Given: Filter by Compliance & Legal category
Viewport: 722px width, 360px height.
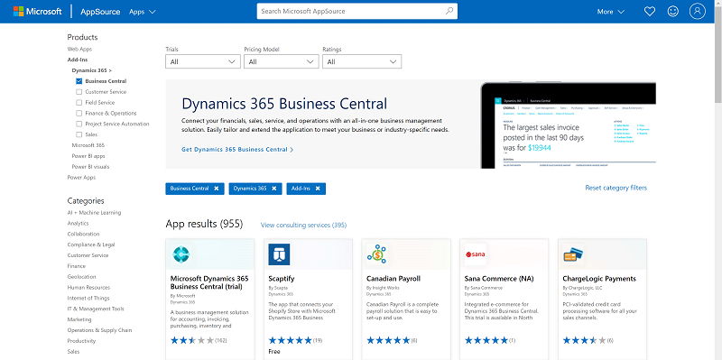Looking at the screenshot, I should (x=91, y=245).
